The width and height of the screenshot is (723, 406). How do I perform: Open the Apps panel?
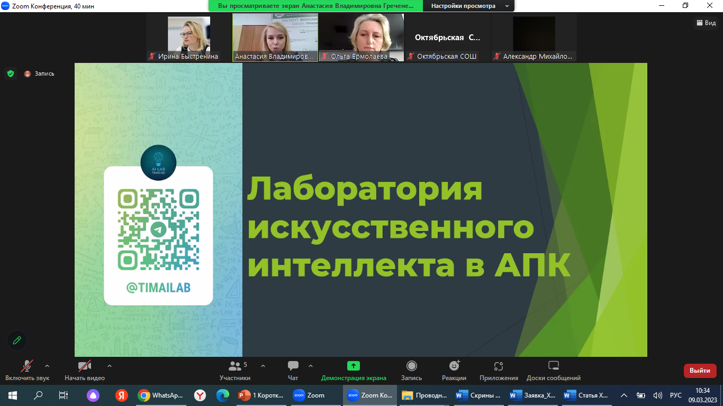[x=499, y=371]
